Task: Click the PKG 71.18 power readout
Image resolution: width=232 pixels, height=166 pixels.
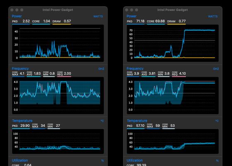Action: coord(135,21)
